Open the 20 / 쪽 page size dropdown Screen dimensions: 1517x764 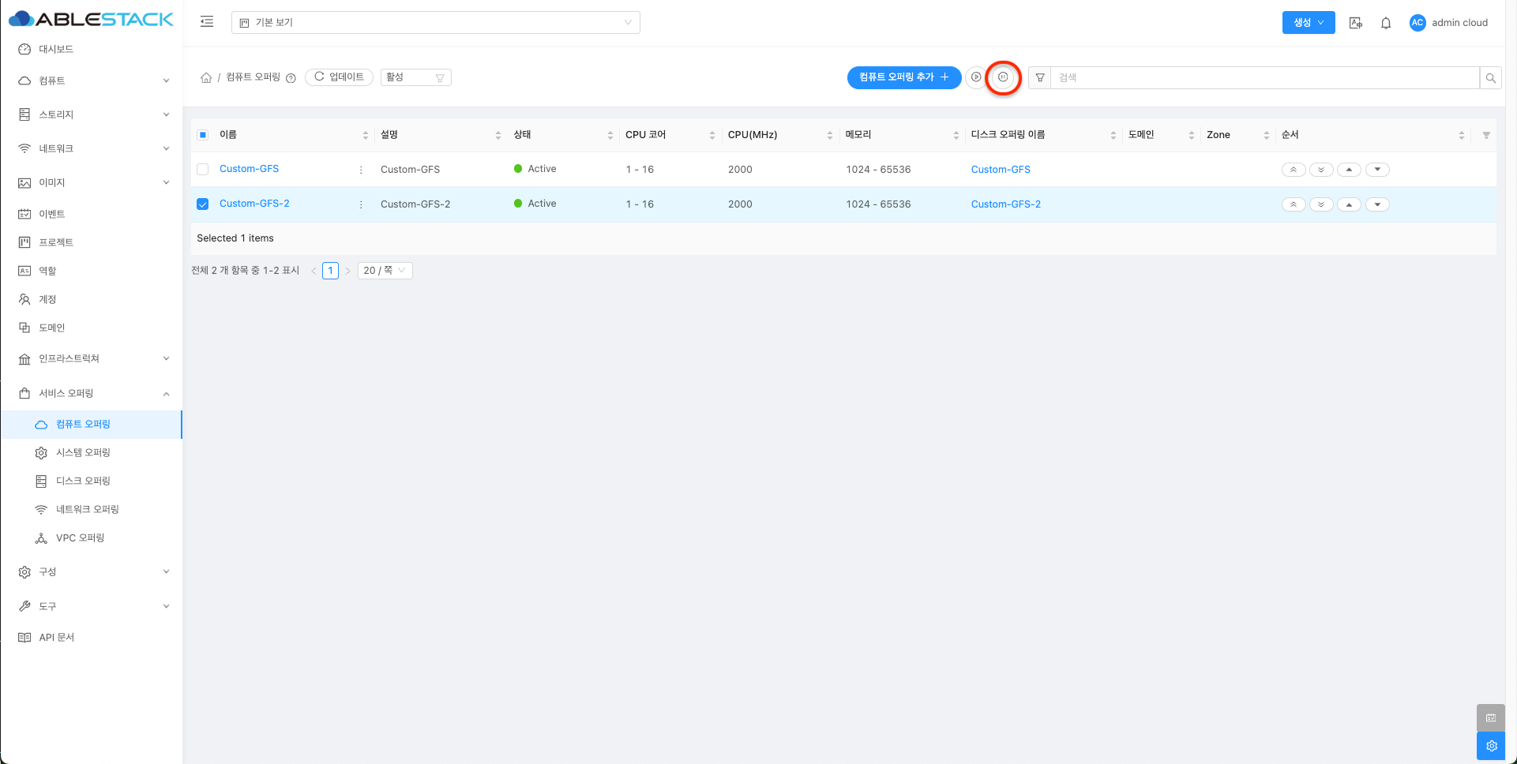click(x=385, y=271)
